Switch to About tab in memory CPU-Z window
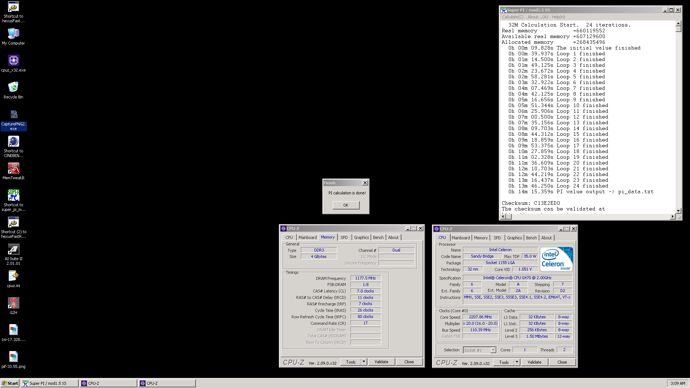690x388 pixels. point(393,237)
